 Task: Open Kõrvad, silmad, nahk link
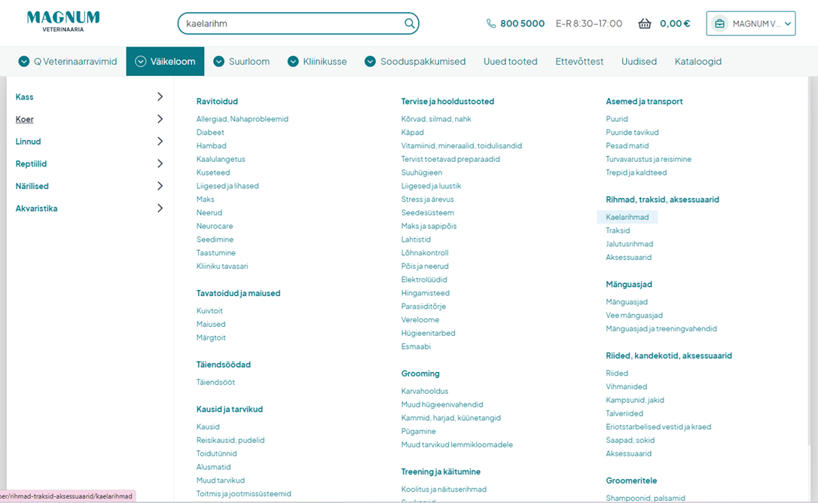[x=436, y=119]
